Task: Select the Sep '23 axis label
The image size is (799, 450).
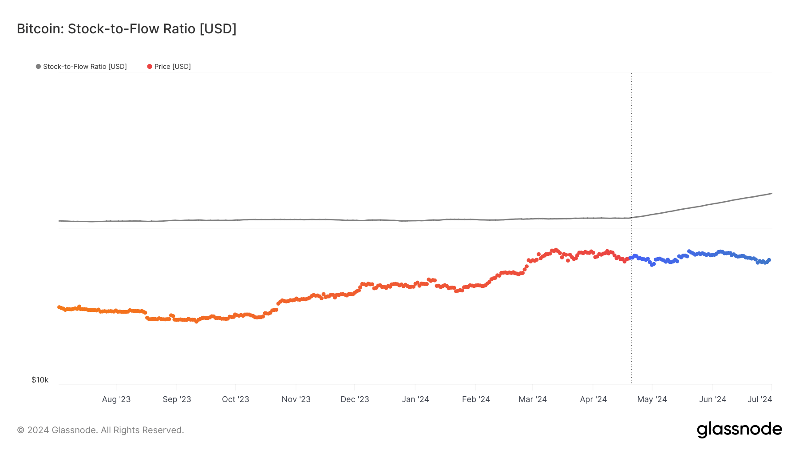Action: tap(177, 399)
